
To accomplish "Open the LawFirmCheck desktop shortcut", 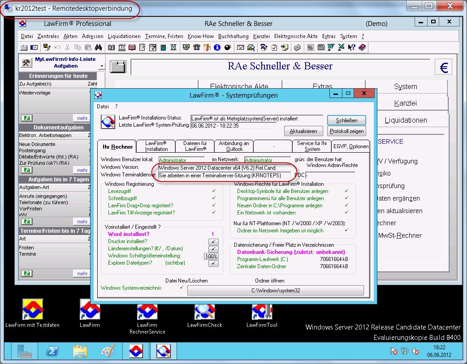I will [x=204, y=310].
